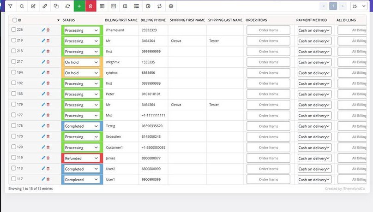Select order 179 checkbox

click(x=13, y=104)
